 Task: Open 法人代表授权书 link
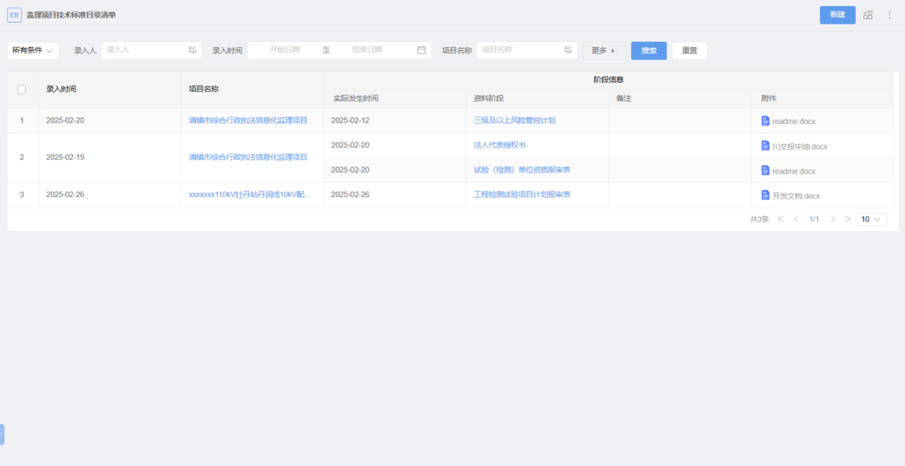tap(499, 145)
